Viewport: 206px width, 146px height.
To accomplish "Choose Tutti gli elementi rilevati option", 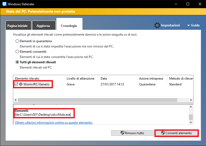I will click(x=17, y=62).
